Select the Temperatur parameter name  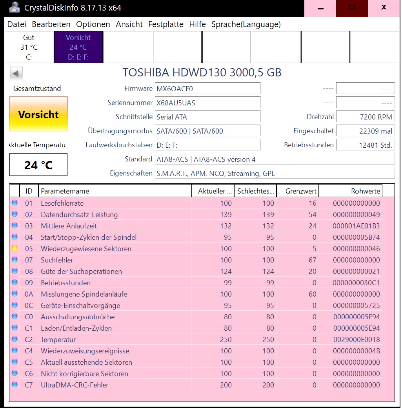point(58,339)
